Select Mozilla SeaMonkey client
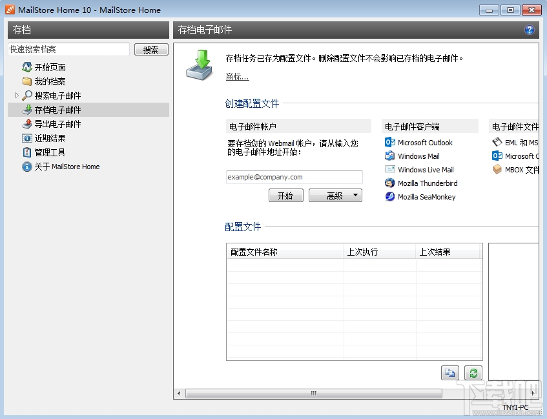Viewport: 547px width, 419px height. tap(427, 196)
